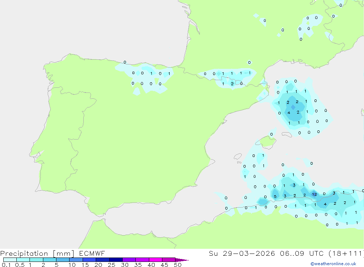Select the 20–25 mm dark blue swatch

[x=102, y=260]
